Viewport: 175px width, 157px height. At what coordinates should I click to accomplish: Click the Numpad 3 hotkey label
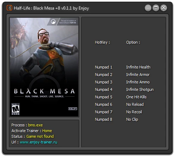coord(103,82)
